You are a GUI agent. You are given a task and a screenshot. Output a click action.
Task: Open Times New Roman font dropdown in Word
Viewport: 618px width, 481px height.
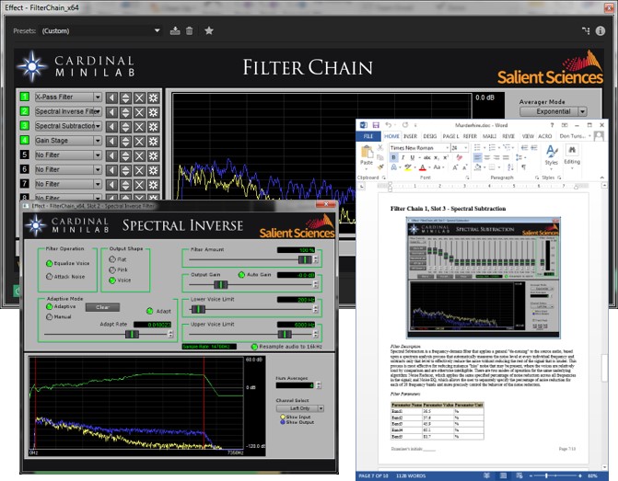448,148
